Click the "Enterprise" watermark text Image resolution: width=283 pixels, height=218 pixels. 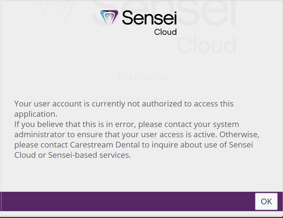click(143, 76)
